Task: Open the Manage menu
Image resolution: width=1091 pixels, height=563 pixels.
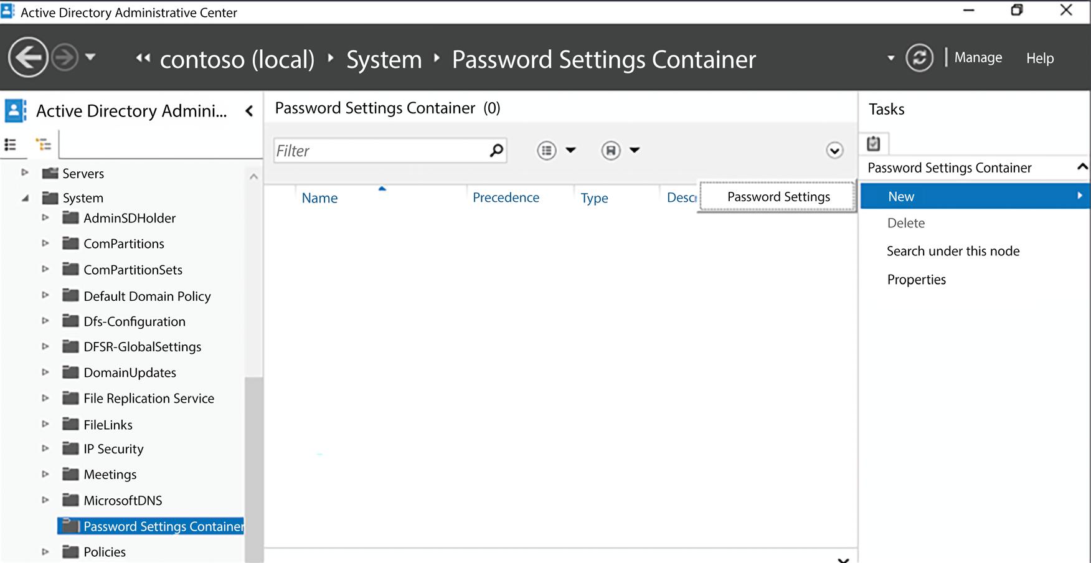Action: 978,57
